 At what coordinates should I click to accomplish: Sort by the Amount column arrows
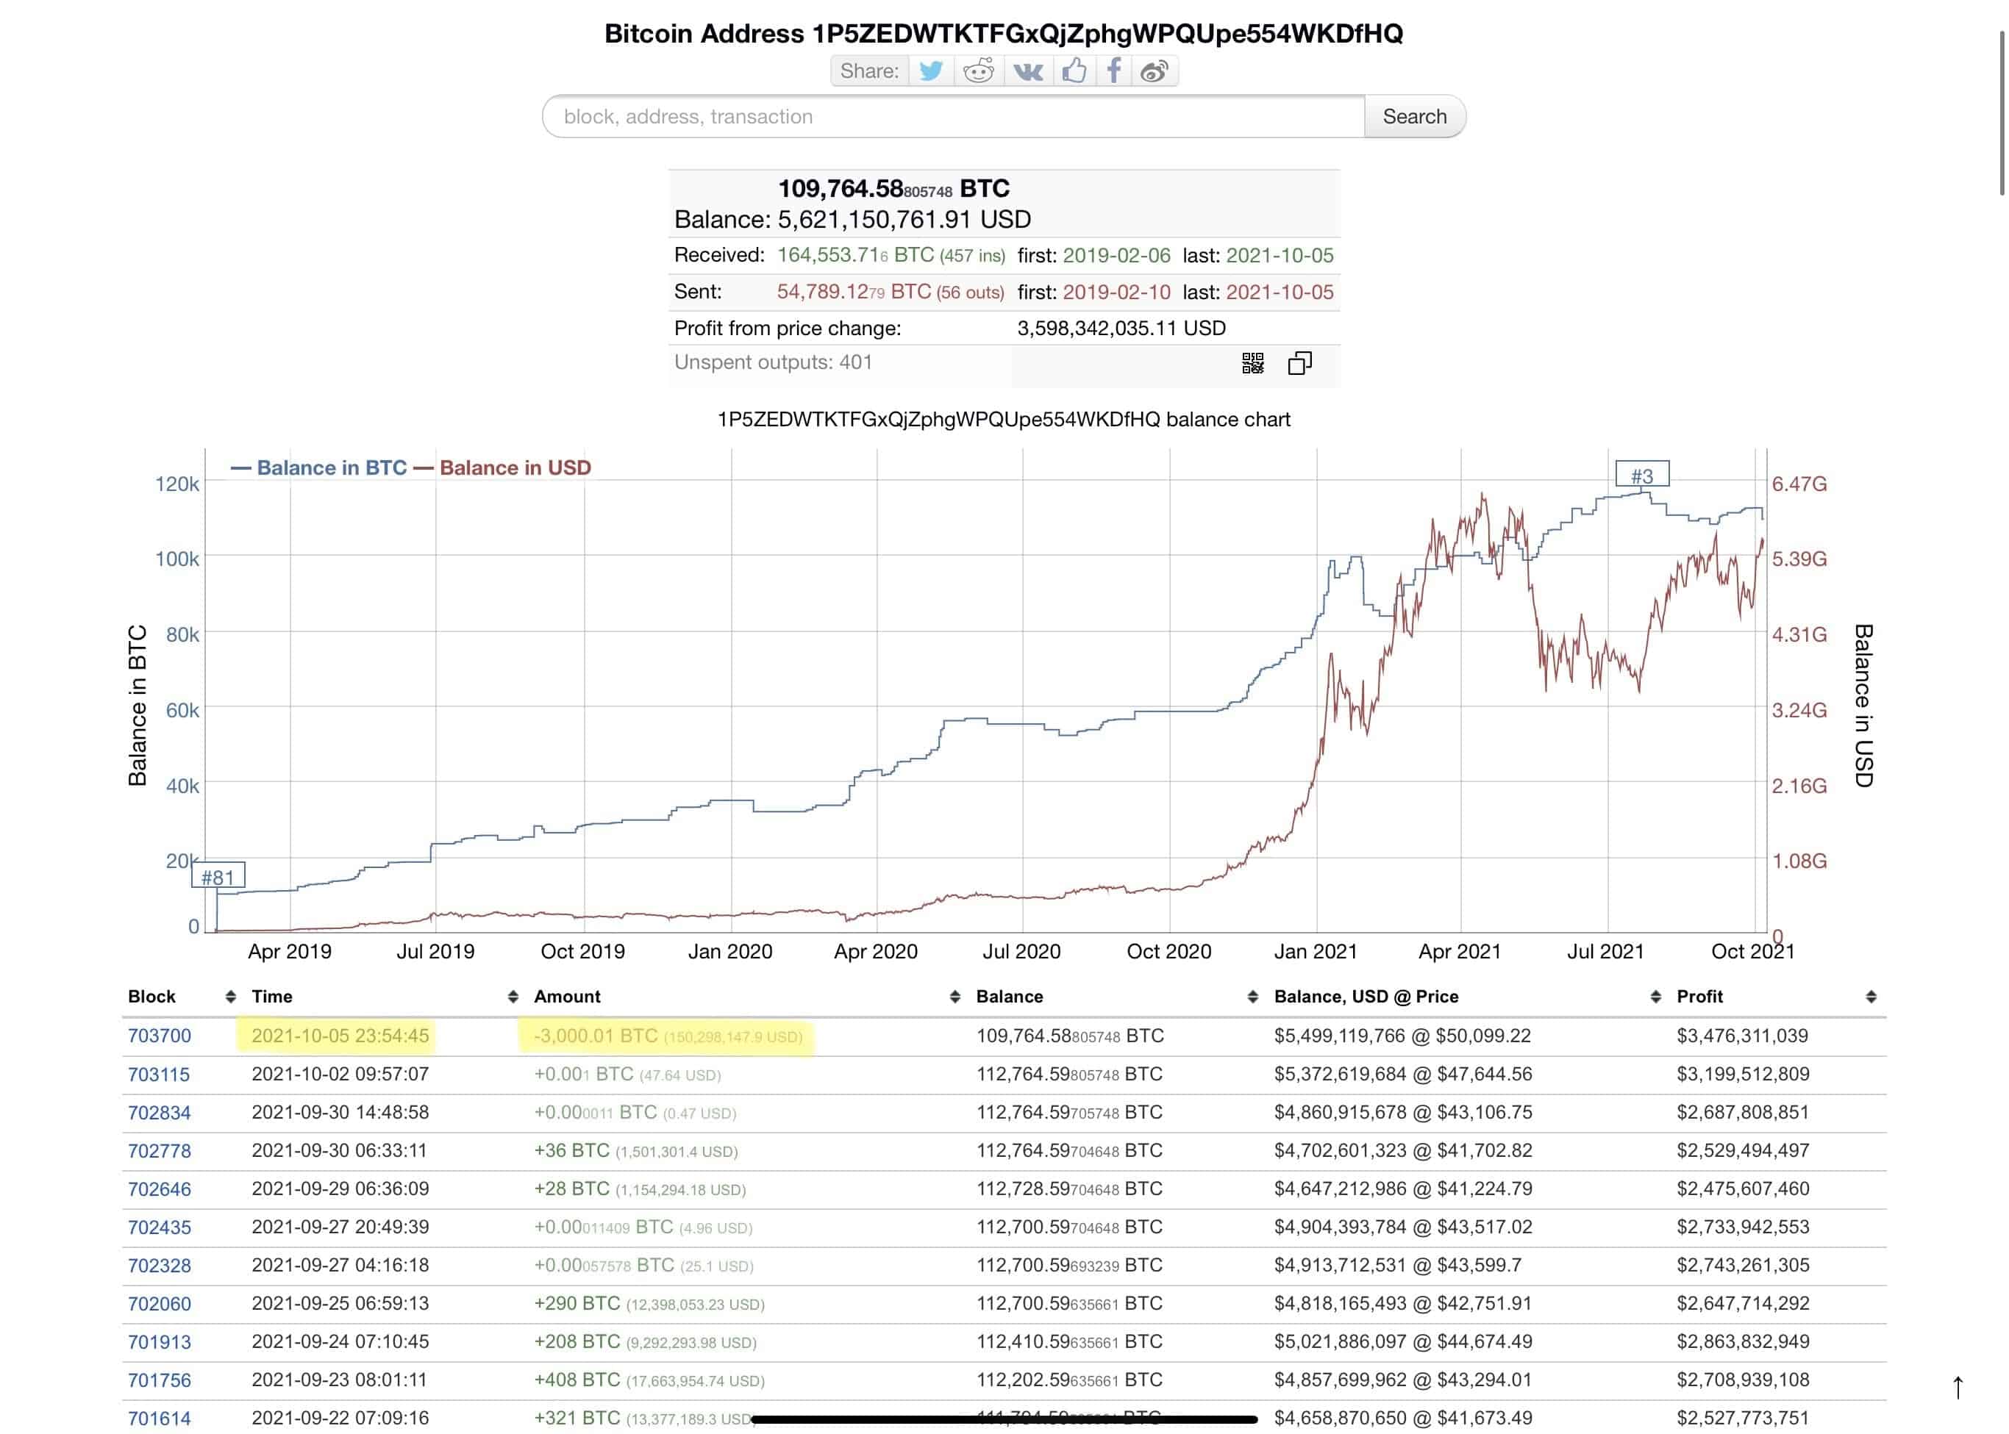pos(955,997)
